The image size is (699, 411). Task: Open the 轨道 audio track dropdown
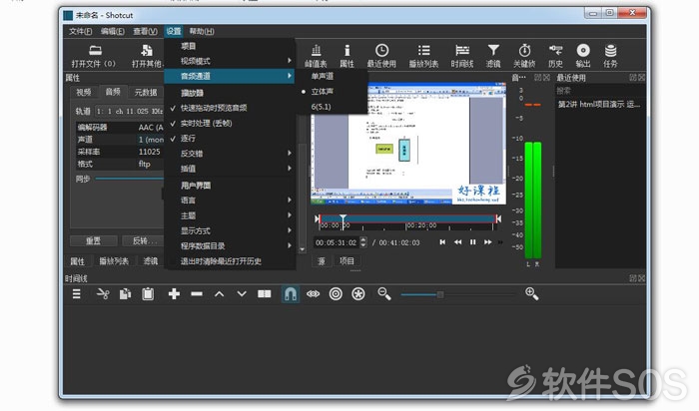pos(129,111)
